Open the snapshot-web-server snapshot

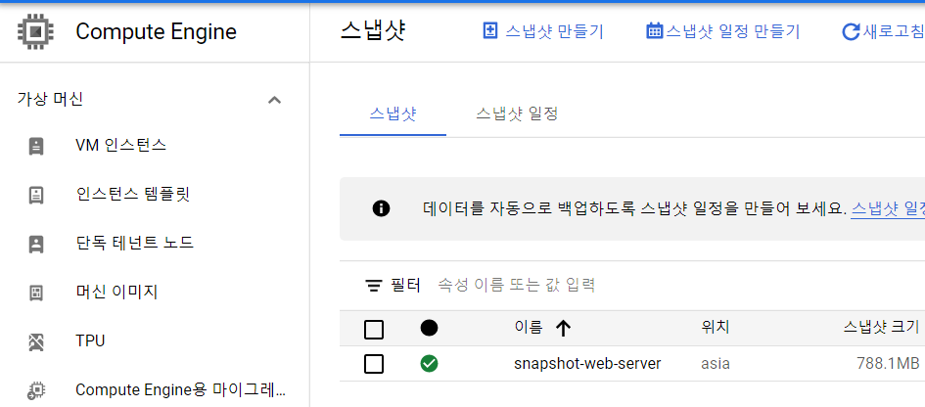coord(587,364)
